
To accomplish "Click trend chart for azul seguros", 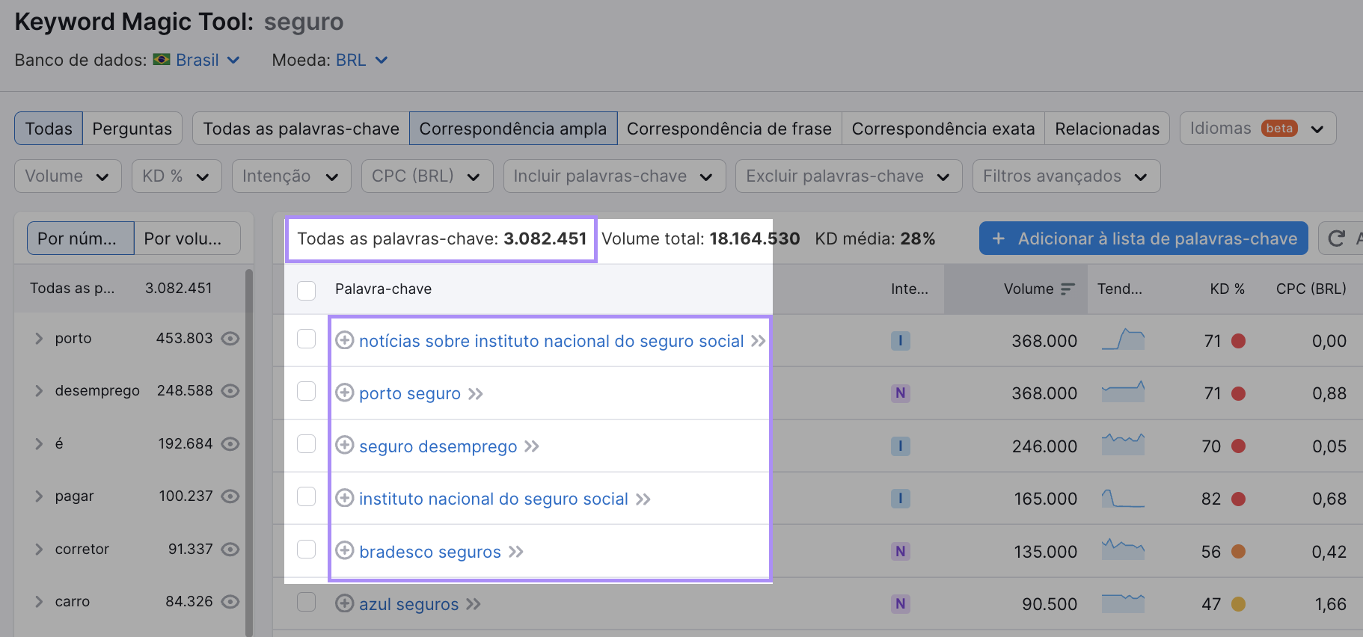I will [x=1123, y=603].
